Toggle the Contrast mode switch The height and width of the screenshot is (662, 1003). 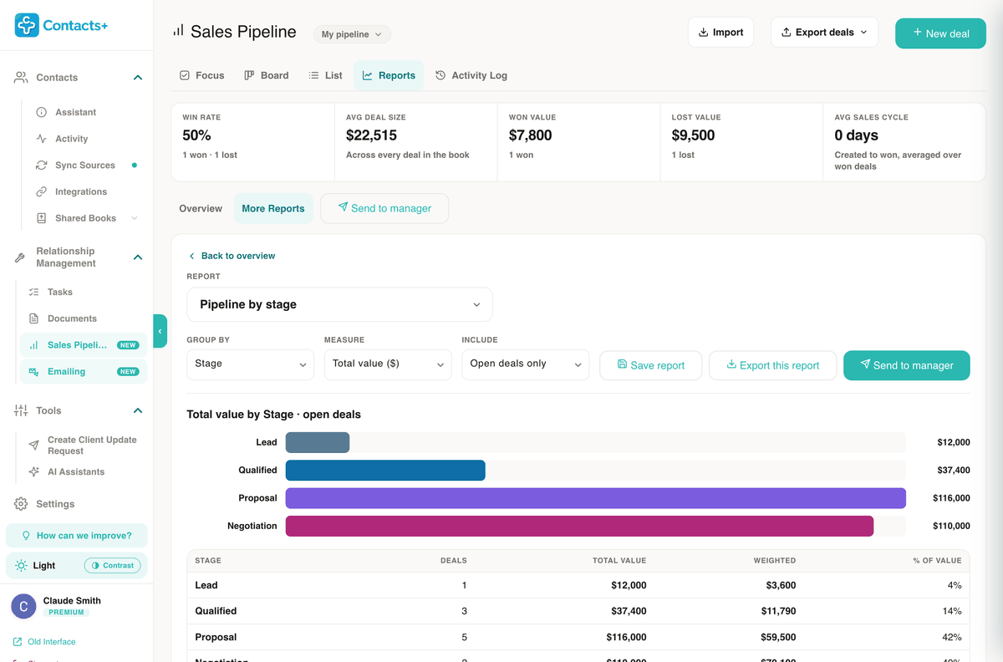tap(113, 566)
